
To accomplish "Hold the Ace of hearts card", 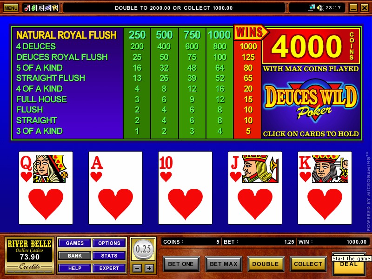I will coord(115,188).
